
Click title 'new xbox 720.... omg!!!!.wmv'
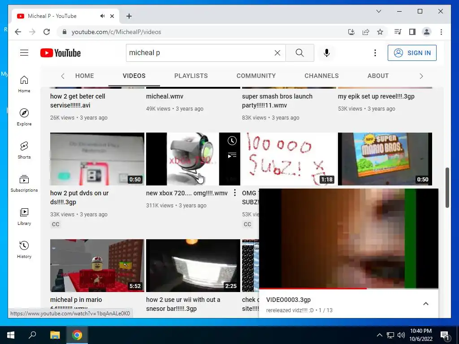click(x=187, y=193)
